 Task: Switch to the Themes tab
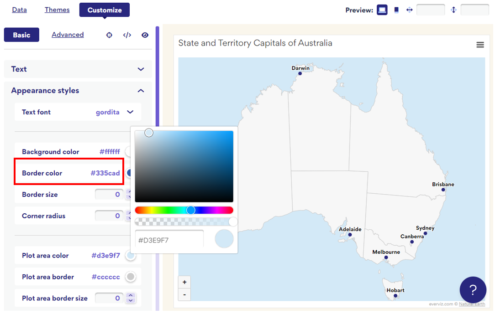(x=57, y=9)
